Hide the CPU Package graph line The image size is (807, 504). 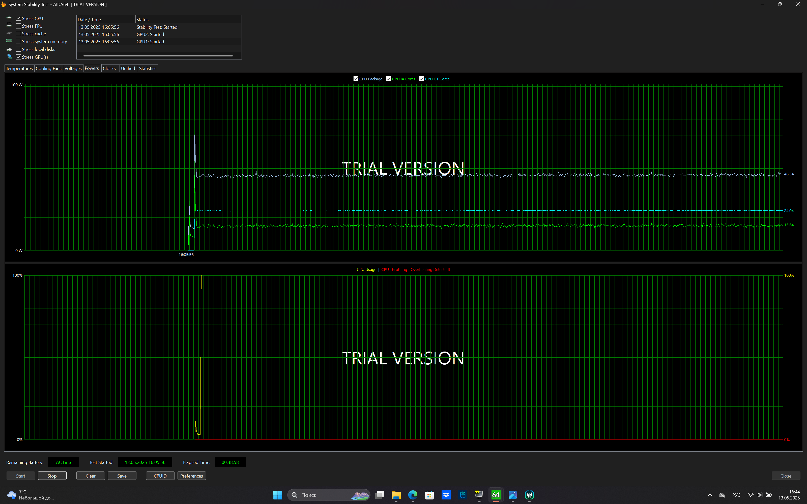(x=356, y=79)
